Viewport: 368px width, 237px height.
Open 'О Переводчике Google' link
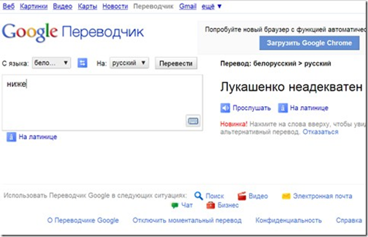pos(83,220)
